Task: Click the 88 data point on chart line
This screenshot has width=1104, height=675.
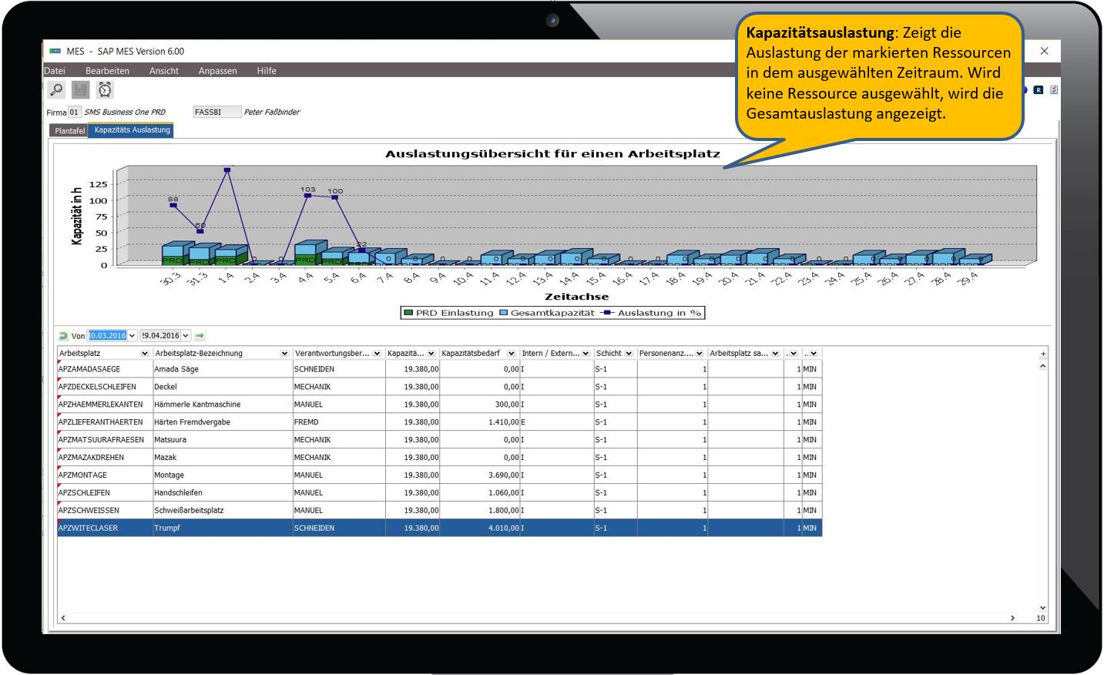Action: 173,205
